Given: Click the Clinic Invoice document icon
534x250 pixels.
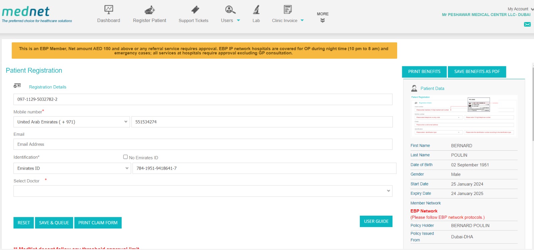Looking at the screenshot, I should click(288, 9).
